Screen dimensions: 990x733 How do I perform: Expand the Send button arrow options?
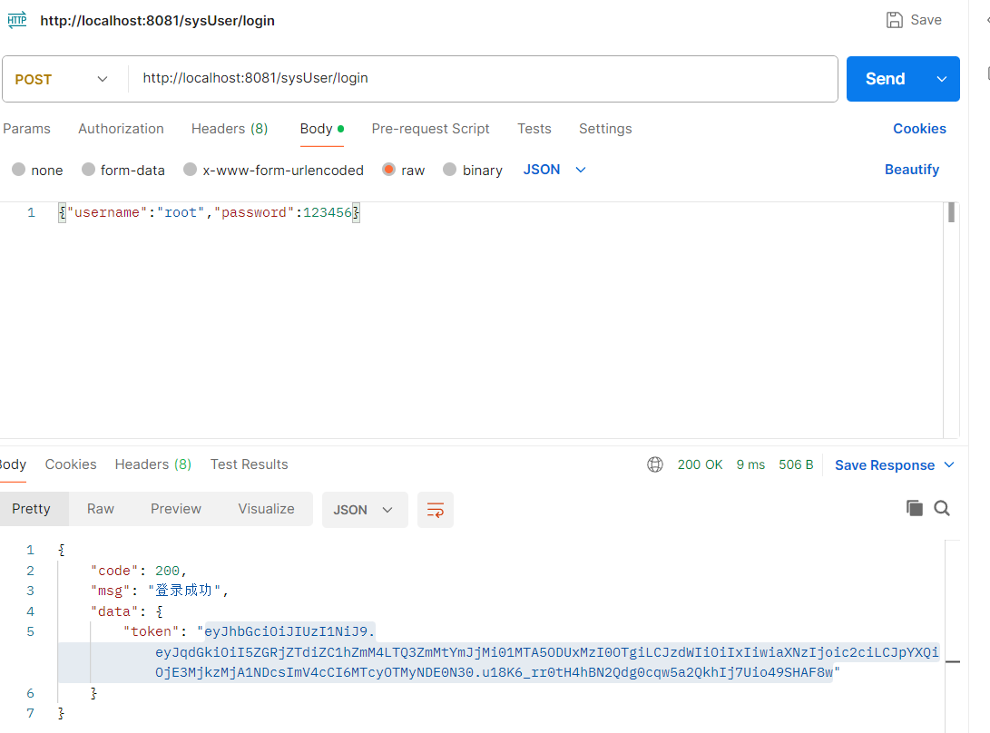941,79
